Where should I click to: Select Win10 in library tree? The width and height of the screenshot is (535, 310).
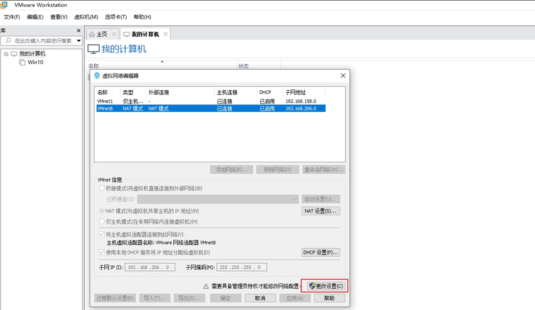click(x=35, y=62)
